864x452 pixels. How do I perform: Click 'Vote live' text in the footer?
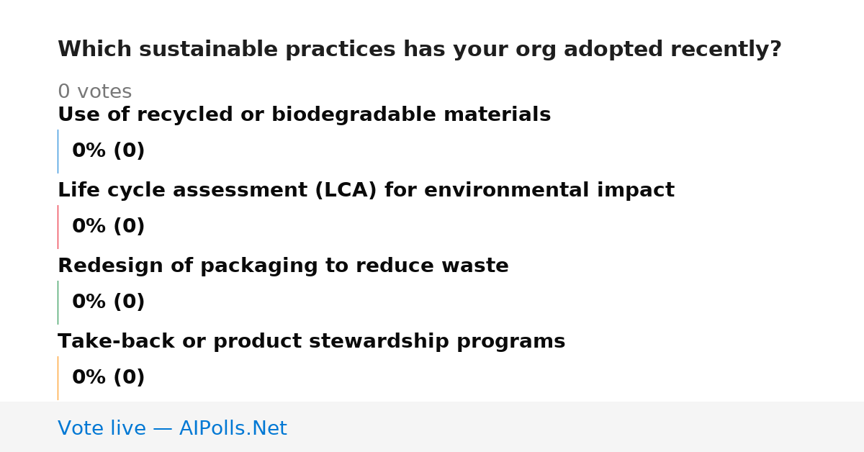pyautogui.click(x=102, y=429)
